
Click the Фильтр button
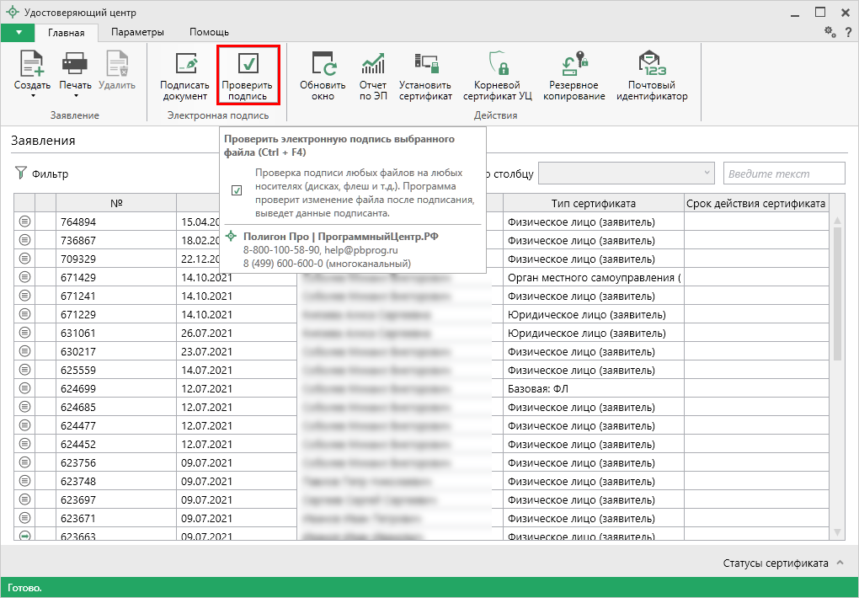point(42,174)
